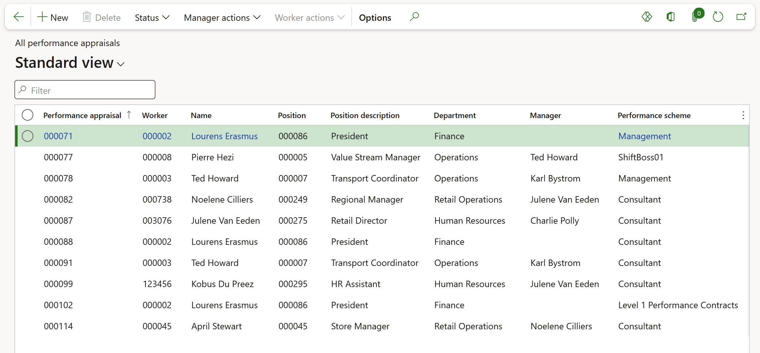
Task: Open the Worker actions menu
Action: 309,18
